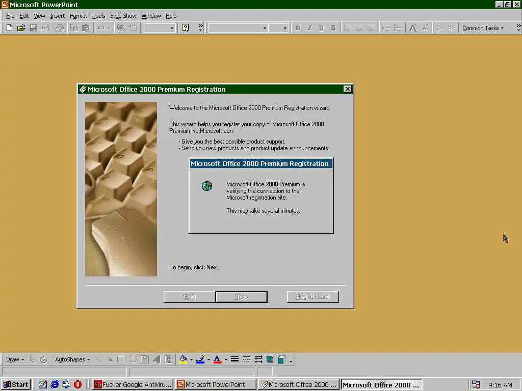Click the Next button in registration wizard
The image size is (522, 391).
click(241, 297)
